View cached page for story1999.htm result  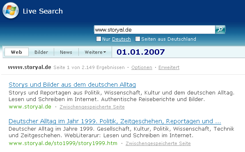158,143
